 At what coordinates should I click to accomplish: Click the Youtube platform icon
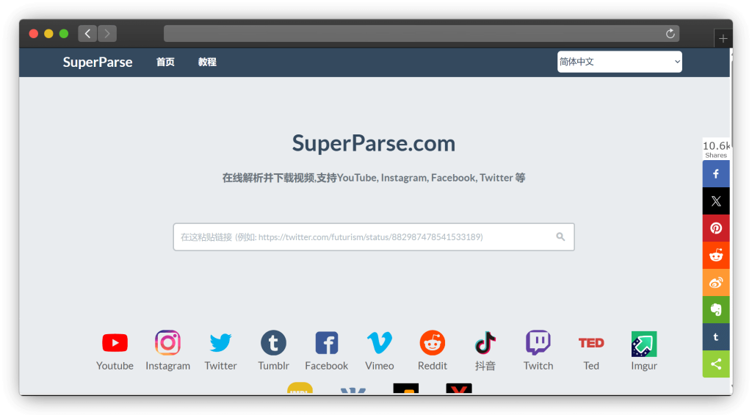point(115,343)
